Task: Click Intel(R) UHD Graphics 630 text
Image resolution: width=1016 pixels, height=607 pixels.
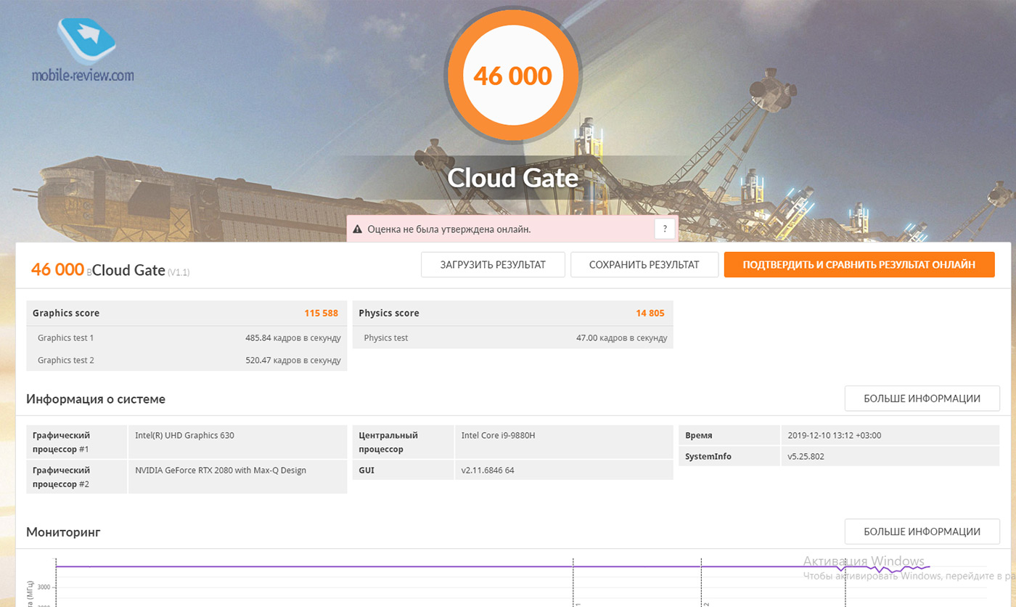Action: pos(184,436)
